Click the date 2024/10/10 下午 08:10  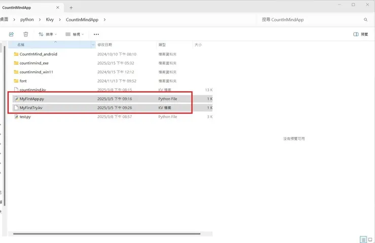(x=117, y=54)
